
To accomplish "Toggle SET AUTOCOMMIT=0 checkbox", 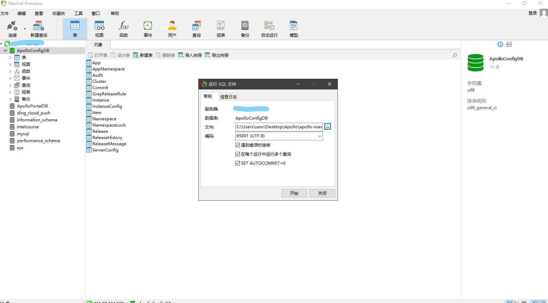I will click(238, 163).
